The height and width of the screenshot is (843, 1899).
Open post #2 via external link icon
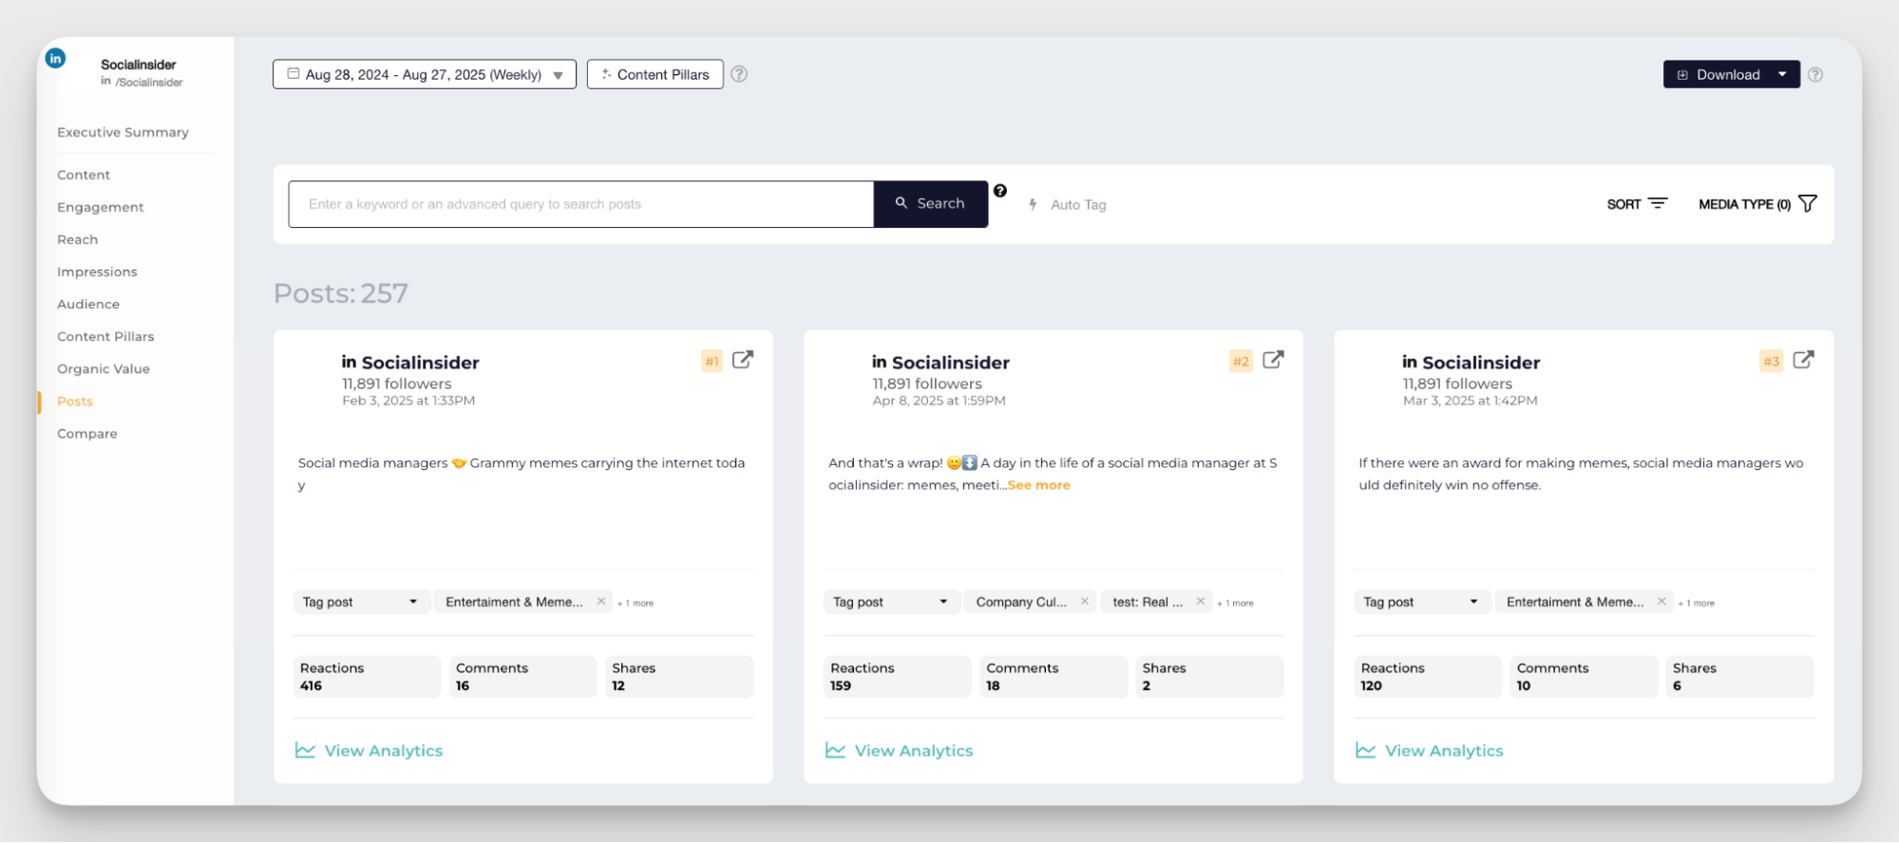[x=1273, y=360]
